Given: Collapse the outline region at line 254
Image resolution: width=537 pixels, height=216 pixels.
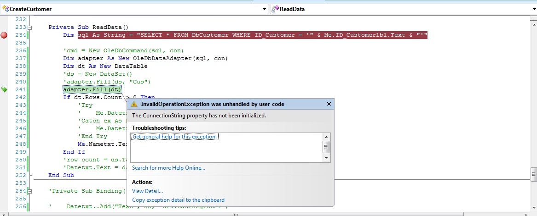Looking at the screenshot, I should (x=30, y=191).
